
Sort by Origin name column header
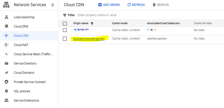pyautogui.click(x=81, y=23)
